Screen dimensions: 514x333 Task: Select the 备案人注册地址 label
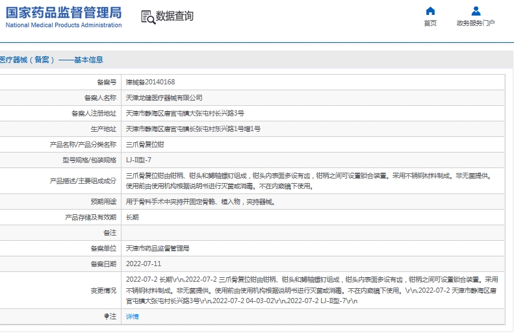coord(94,114)
